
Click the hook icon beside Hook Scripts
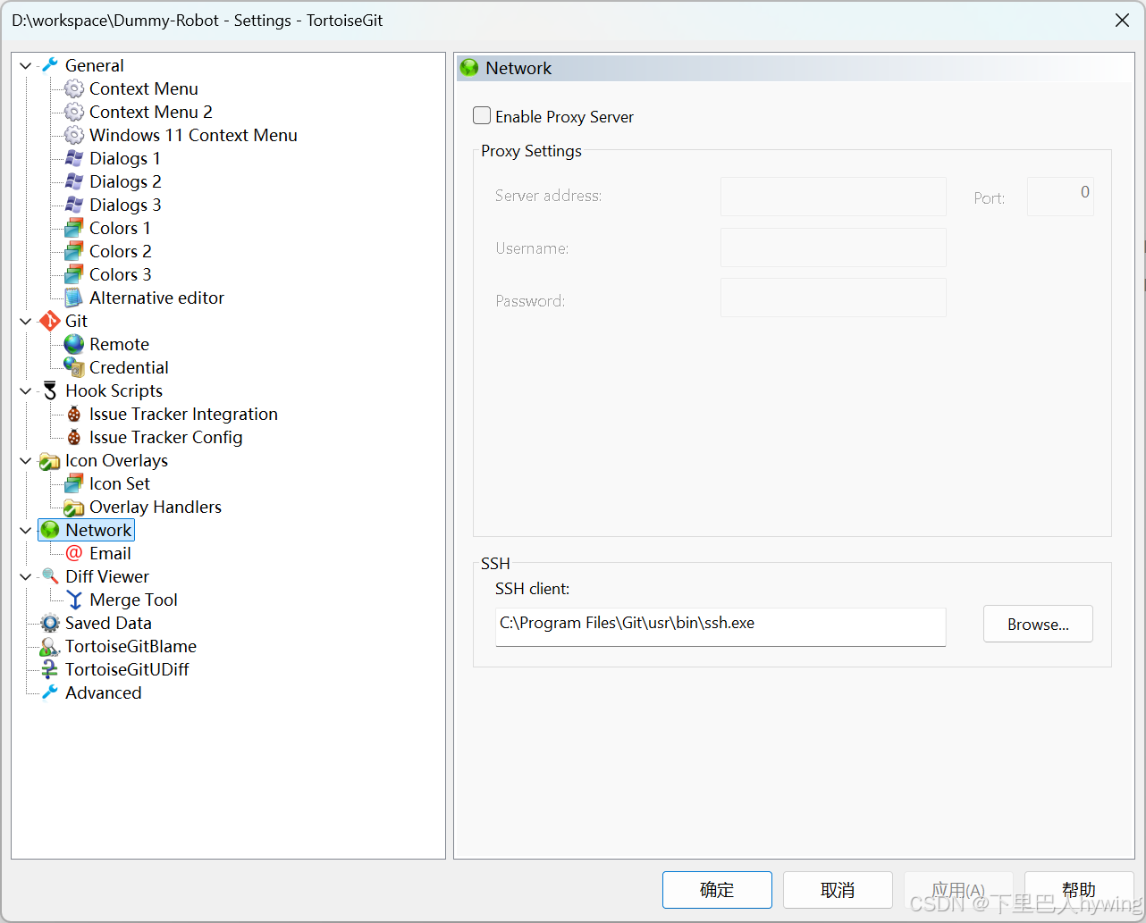50,390
